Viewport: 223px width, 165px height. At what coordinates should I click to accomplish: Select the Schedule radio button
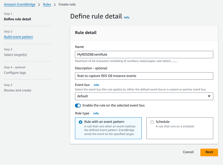152,122
